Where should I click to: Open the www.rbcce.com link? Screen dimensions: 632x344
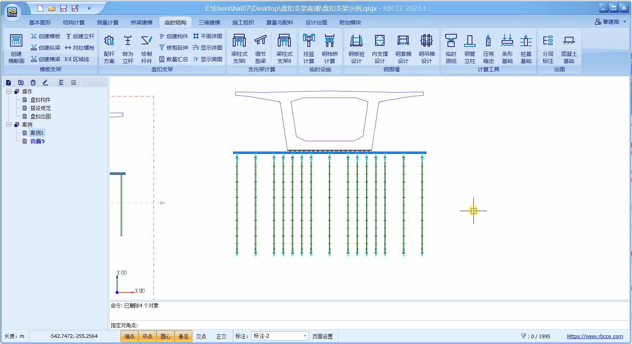click(595, 336)
